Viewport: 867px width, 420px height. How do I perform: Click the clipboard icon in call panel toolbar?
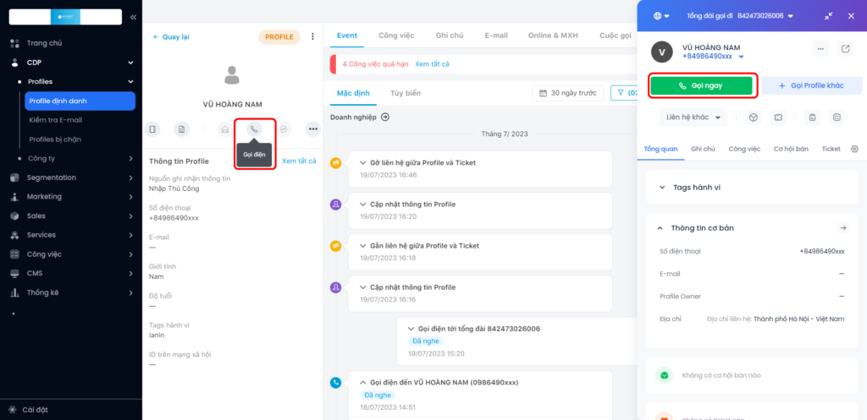coord(812,117)
